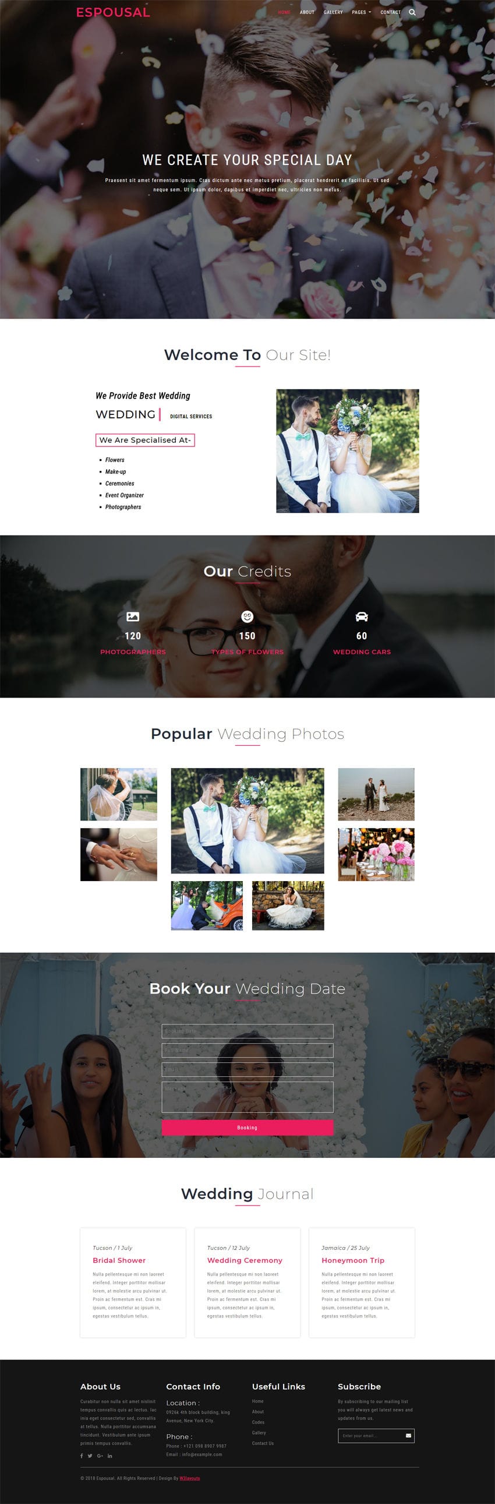Click the photographers picture icon
This screenshot has width=495, height=1504.
[x=133, y=617]
